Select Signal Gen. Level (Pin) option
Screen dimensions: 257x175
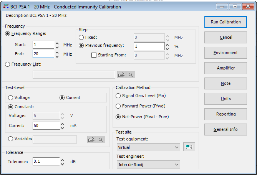click(118, 96)
